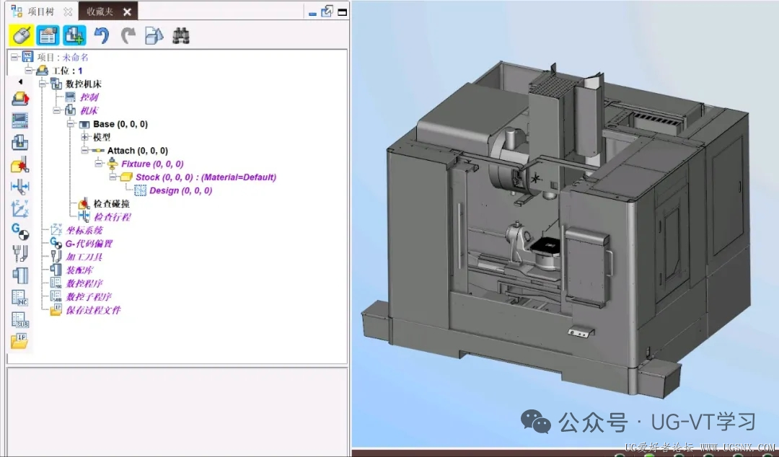
Task: Collapse the Fixture (0, 0, 0) node
Action: point(98,164)
